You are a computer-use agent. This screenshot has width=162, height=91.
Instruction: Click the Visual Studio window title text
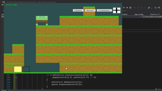(31, 2)
